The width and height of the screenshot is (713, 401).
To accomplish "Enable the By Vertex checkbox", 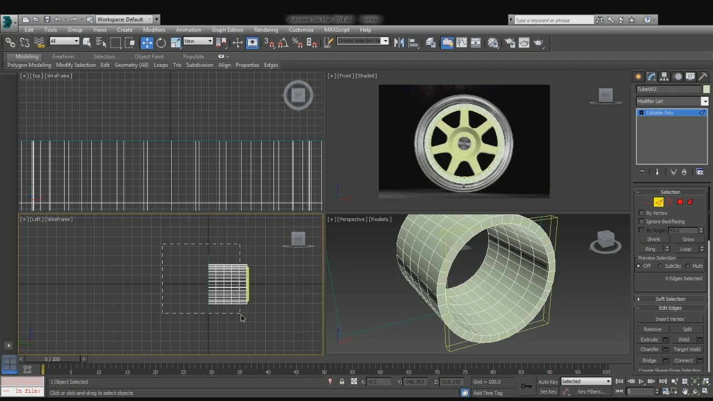I will [x=641, y=213].
